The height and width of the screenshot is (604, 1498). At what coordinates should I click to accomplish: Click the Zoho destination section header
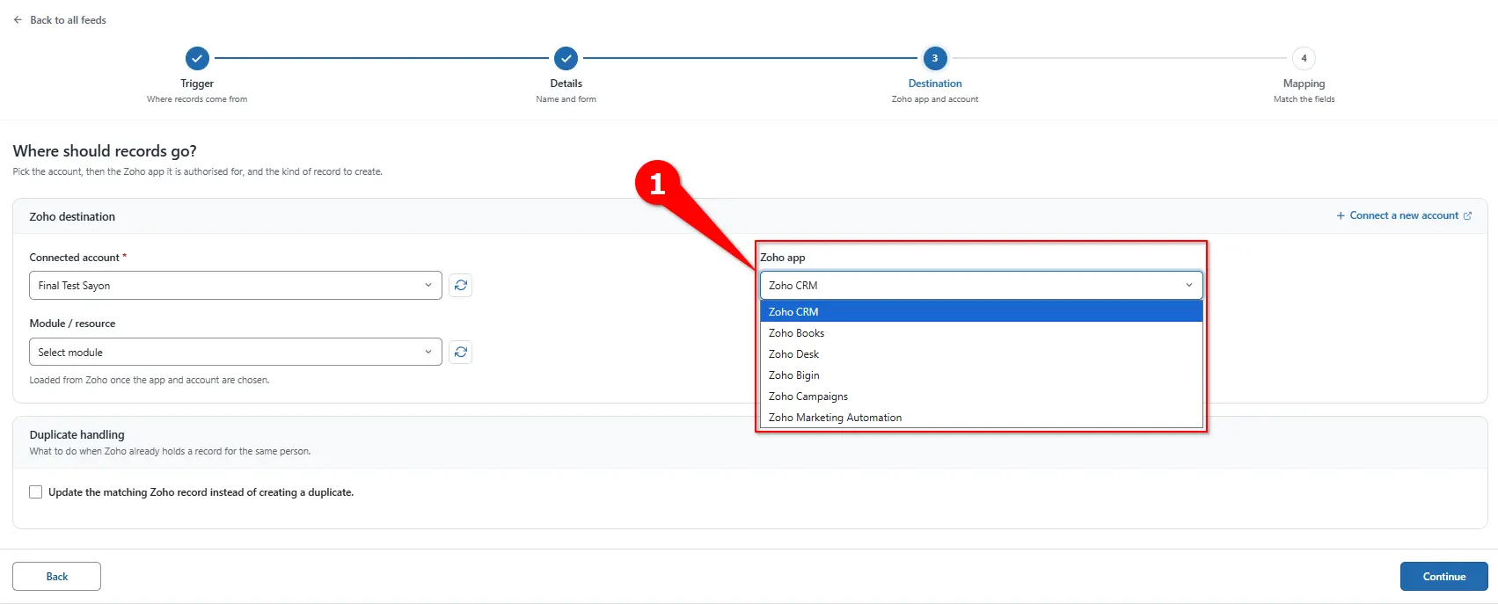(x=72, y=216)
